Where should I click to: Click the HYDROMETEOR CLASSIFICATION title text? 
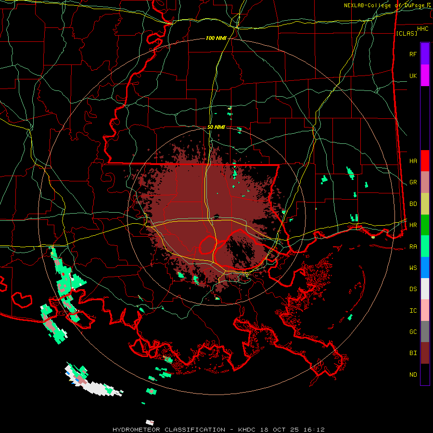click(169, 430)
